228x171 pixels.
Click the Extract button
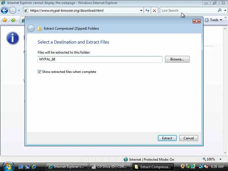click(x=167, y=138)
